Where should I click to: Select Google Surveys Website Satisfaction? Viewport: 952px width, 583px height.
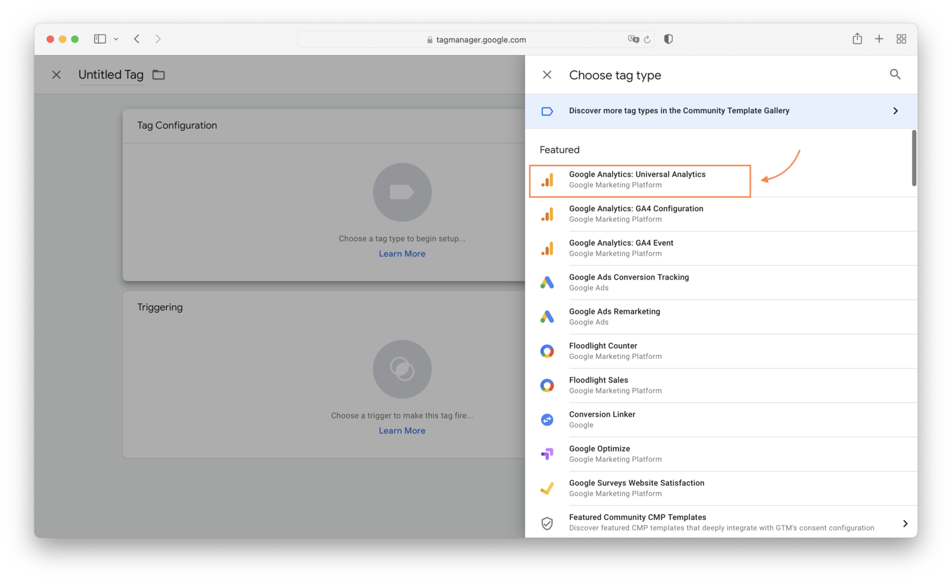pos(721,488)
